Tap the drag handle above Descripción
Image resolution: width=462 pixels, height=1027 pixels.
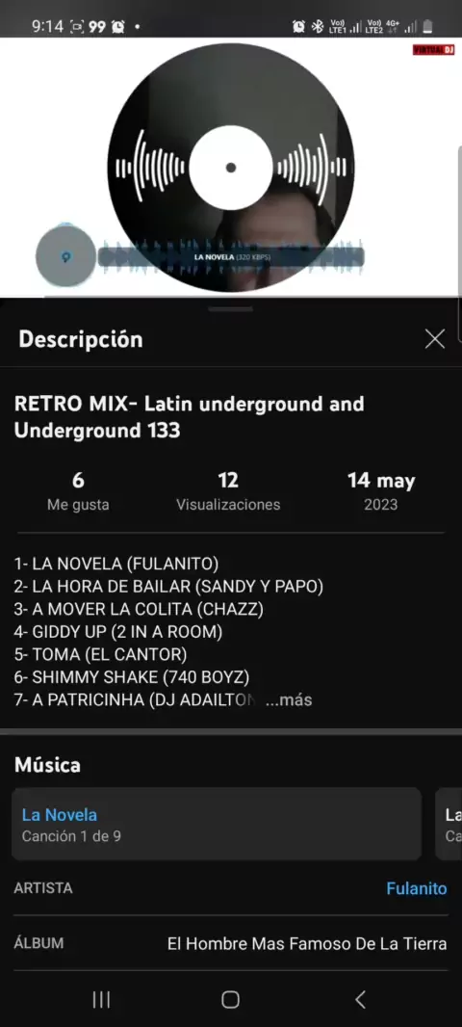[231, 308]
